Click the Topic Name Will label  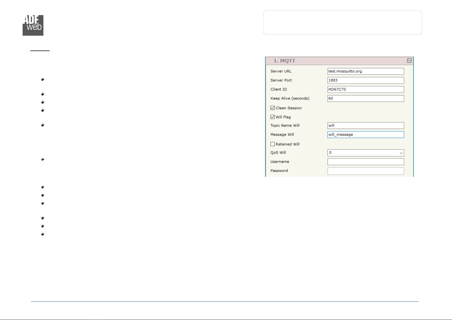tap(285, 125)
